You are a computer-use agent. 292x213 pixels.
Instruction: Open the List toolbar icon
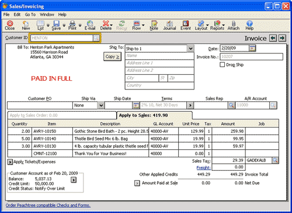40,25
